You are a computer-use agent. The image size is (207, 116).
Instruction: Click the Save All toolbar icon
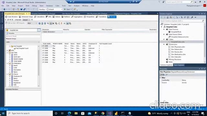point(25,9)
